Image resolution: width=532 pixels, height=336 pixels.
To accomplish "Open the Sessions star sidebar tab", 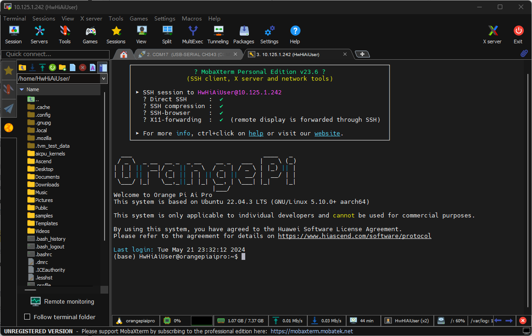I will [x=9, y=71].
